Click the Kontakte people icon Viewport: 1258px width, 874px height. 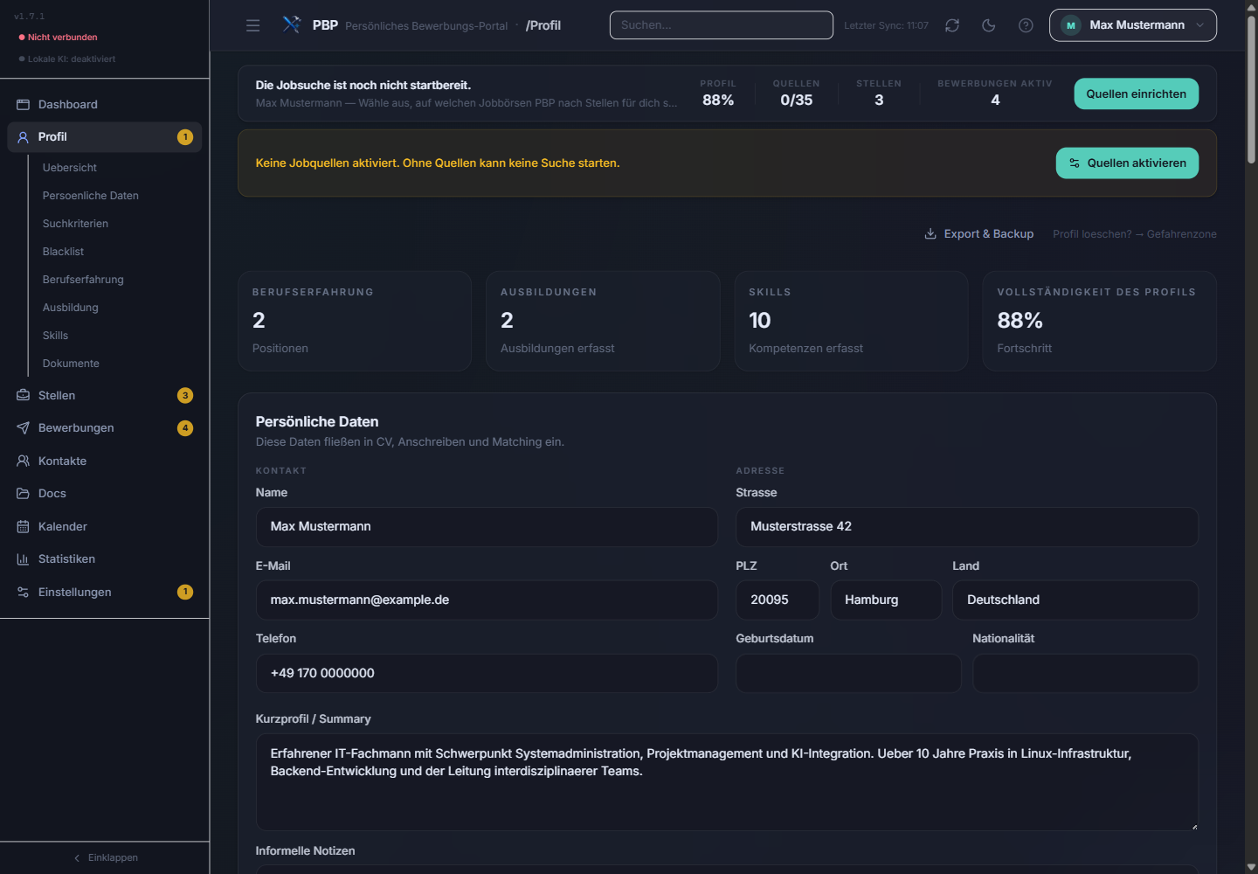click(x=24, y=461)
